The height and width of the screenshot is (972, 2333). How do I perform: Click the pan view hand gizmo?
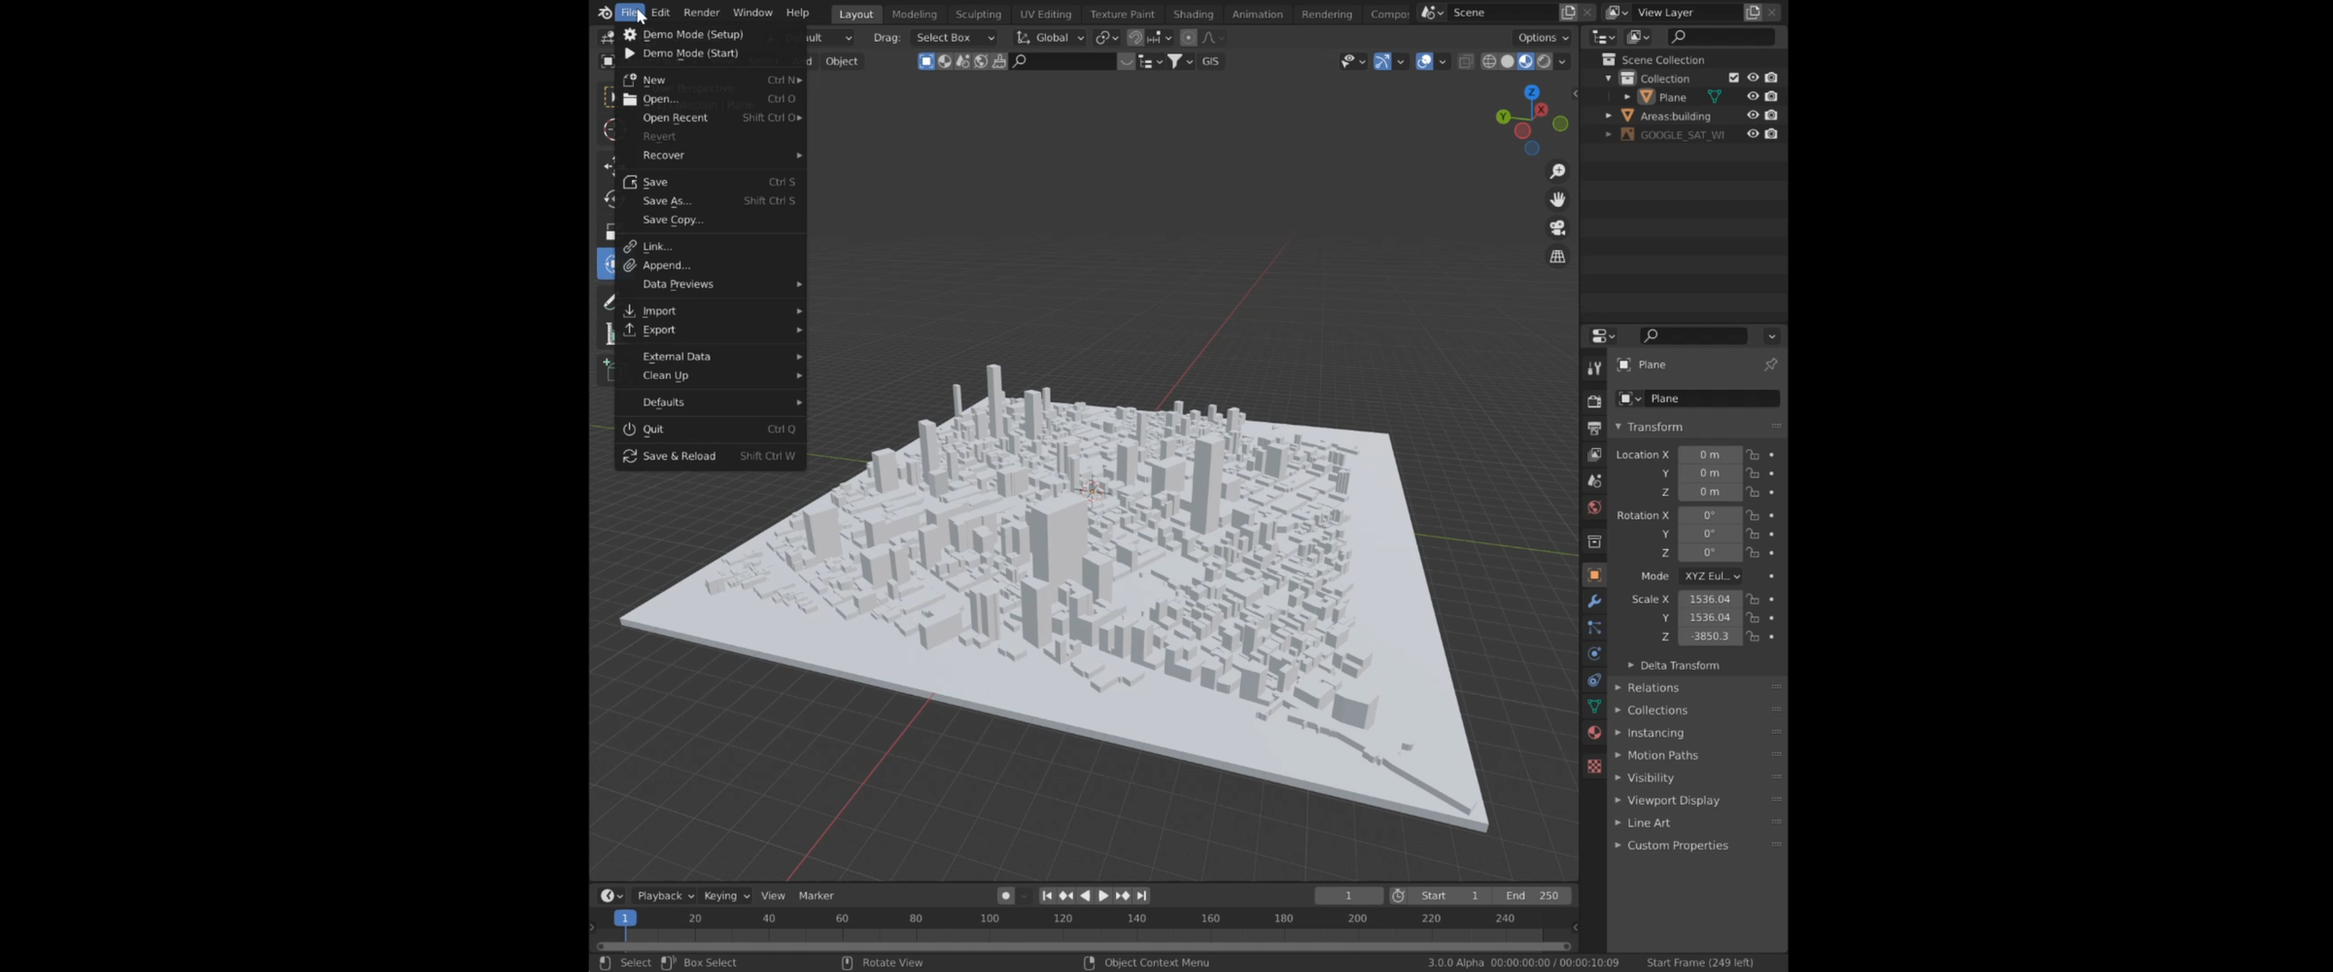pos(1557,199)
